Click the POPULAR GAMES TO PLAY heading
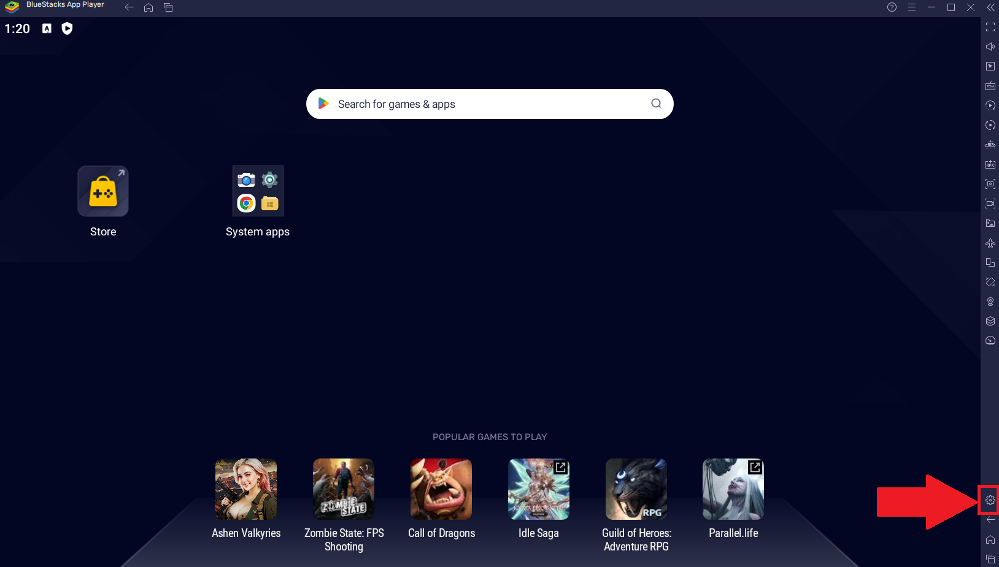This screenshot has width=999, height=567. 490,437
